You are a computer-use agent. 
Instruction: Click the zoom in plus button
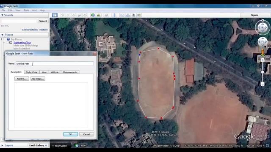[263, 60]
